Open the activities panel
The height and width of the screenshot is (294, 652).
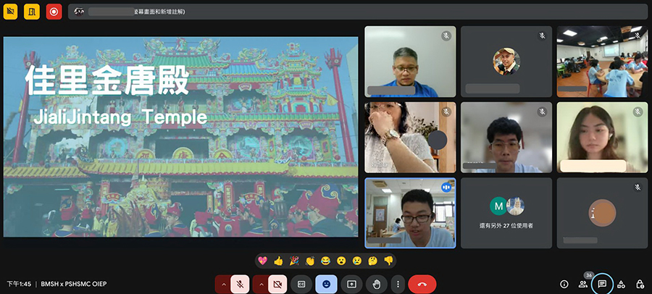click(621, 285)
